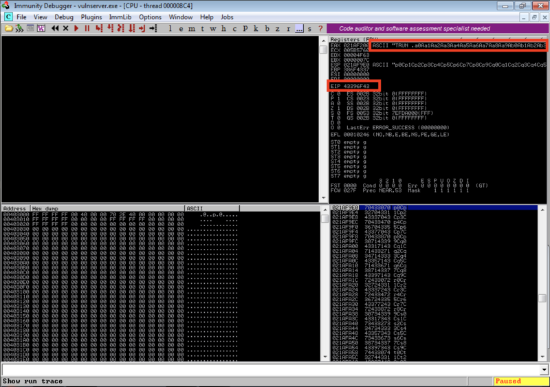550x387 pixels.
Task: Show Breakpoints via 'b' button
Action: pyautogui.click(x=267, y=29)
